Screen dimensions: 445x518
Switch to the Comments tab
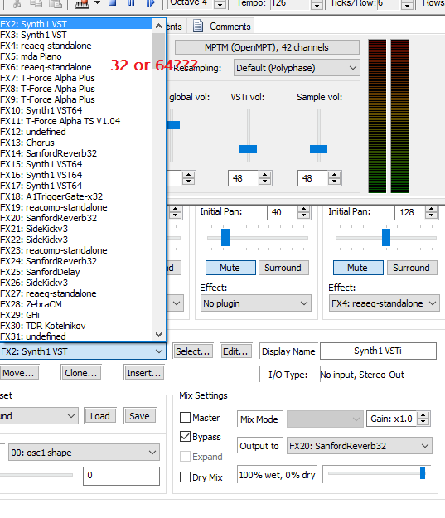pos(221,26)
